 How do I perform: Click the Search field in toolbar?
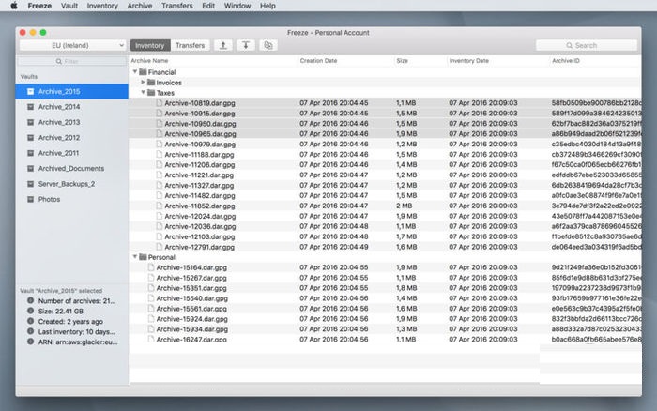587,45
